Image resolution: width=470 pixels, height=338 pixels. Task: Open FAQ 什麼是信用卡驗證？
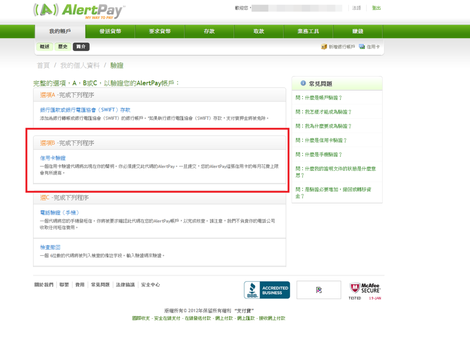tap(321, 140)
